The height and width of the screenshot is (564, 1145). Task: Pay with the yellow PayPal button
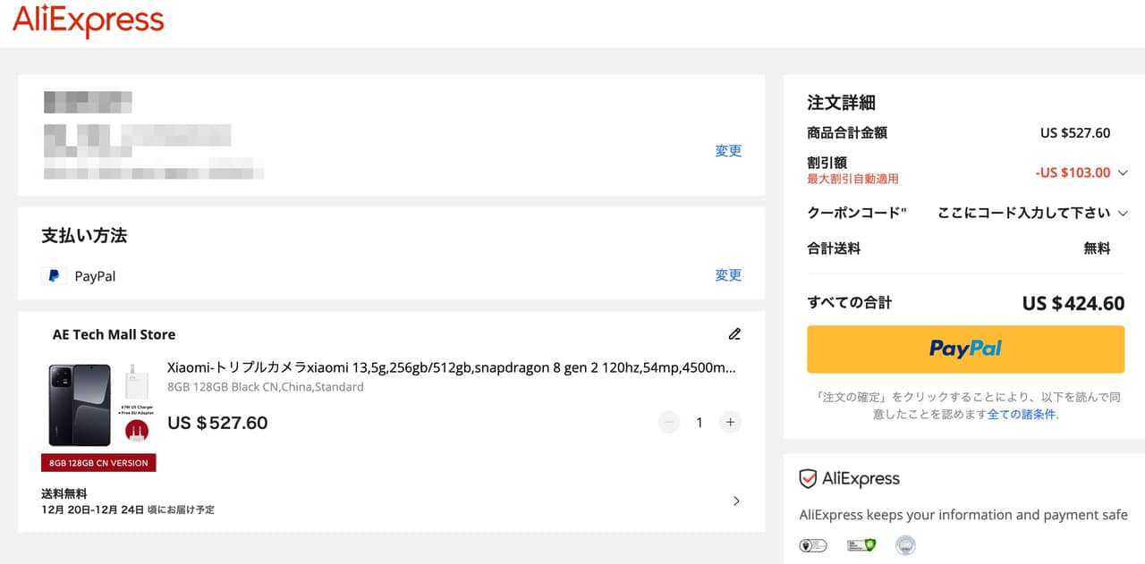pos(965,349)
